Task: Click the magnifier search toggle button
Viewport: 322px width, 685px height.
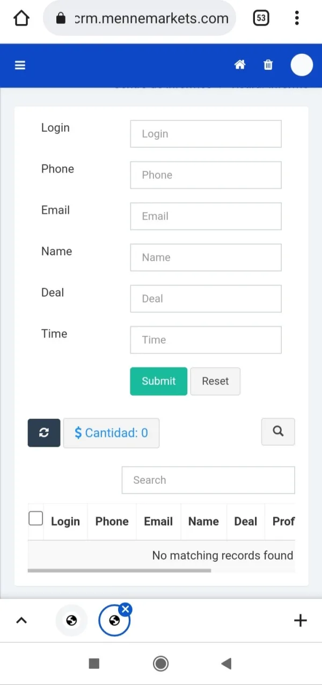Action: (x=278, y=431)
